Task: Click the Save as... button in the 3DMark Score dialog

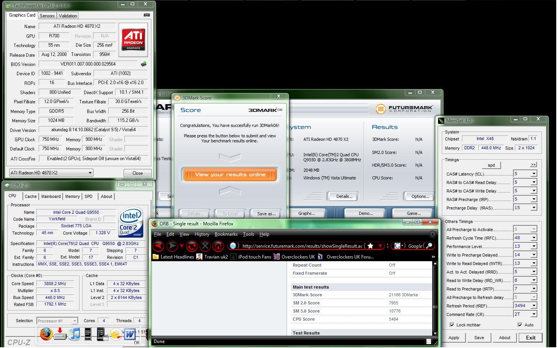Action: (x=267, y=214)
